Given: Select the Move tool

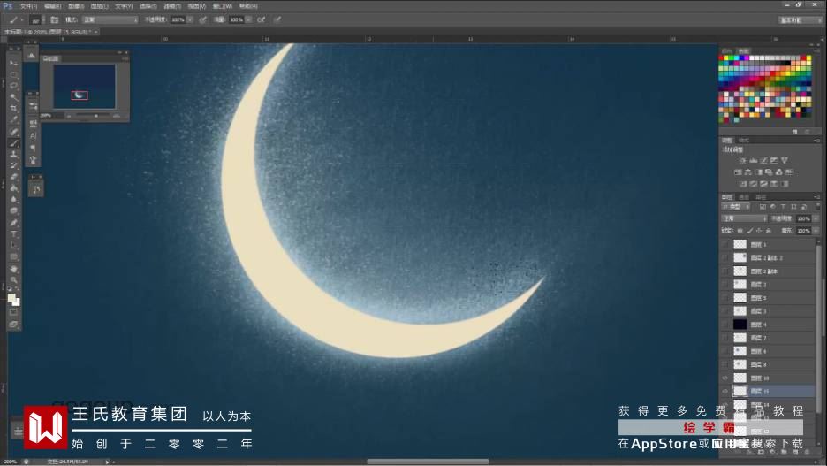Looking at the screenshot, I should (14, 63).
